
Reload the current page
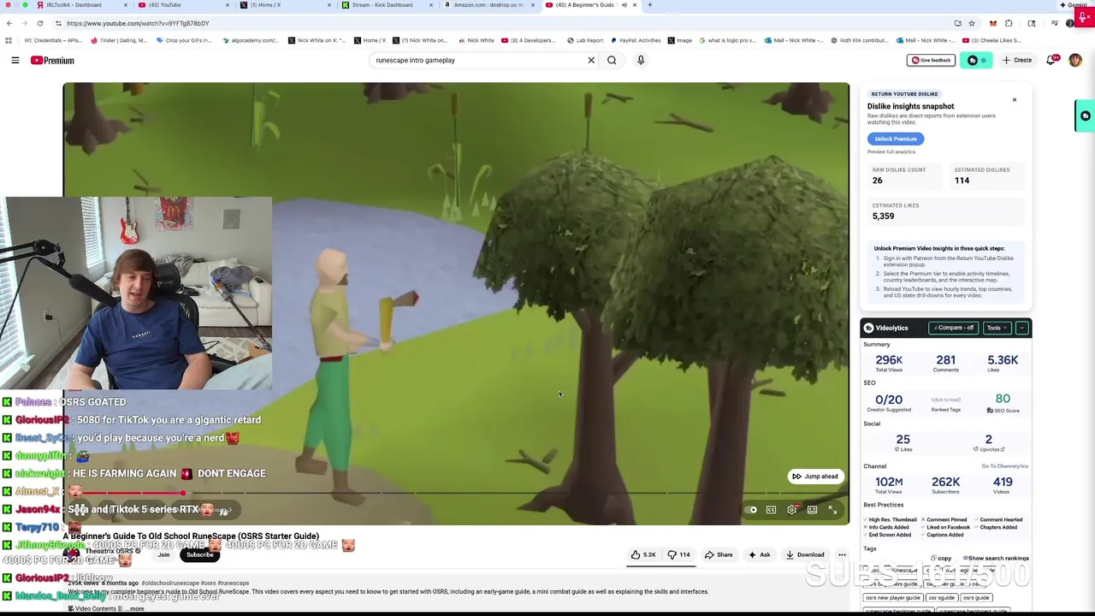coord(40,23)
